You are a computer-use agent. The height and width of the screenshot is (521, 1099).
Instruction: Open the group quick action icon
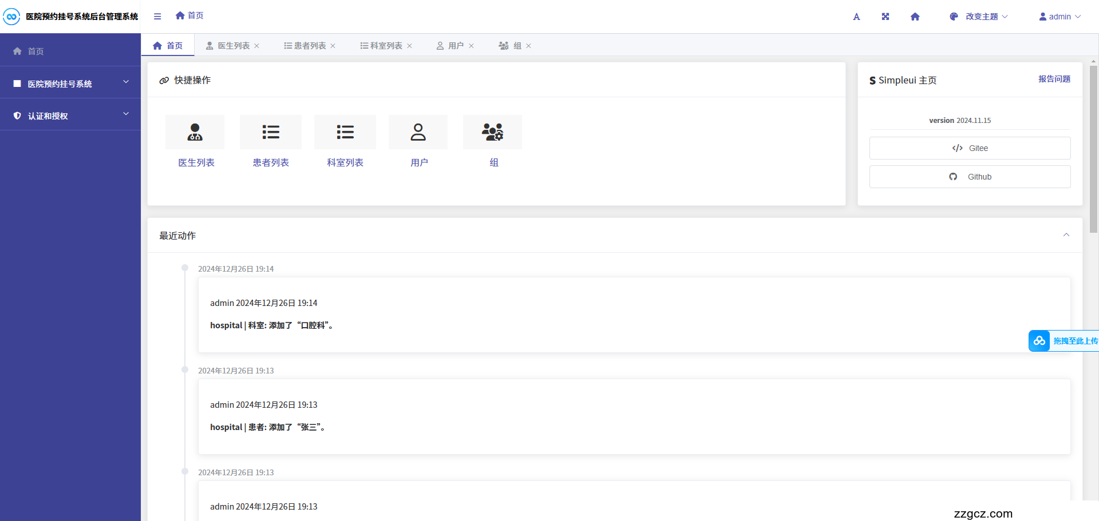[492, 132]
